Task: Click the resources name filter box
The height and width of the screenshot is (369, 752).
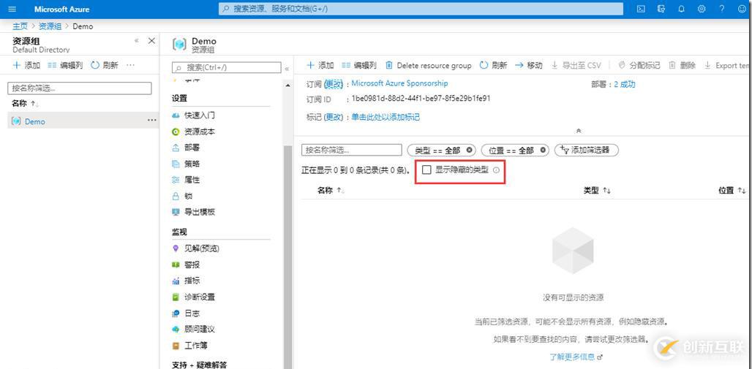Action: pyautogui.click(x=352, y=150)
